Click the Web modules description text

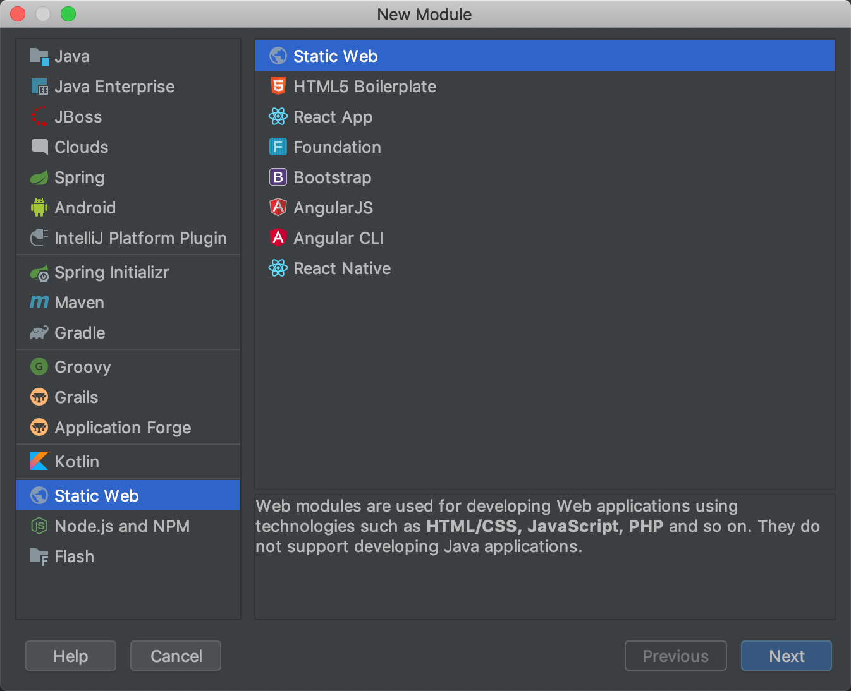point(537,526)
